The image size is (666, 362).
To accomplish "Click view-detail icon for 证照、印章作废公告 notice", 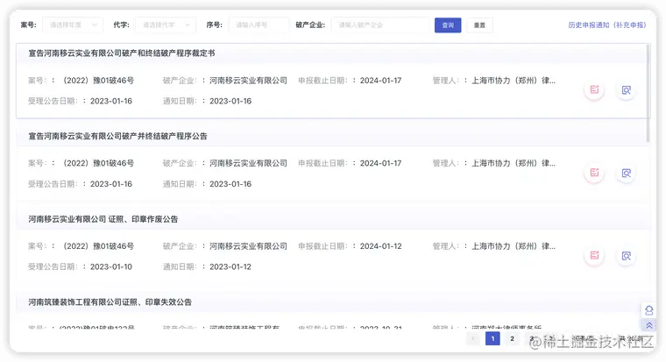I will click(626, 255).
